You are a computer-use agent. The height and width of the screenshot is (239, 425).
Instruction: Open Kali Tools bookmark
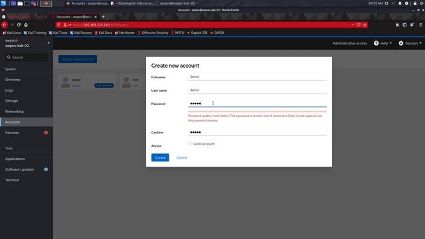pos(58,33)
